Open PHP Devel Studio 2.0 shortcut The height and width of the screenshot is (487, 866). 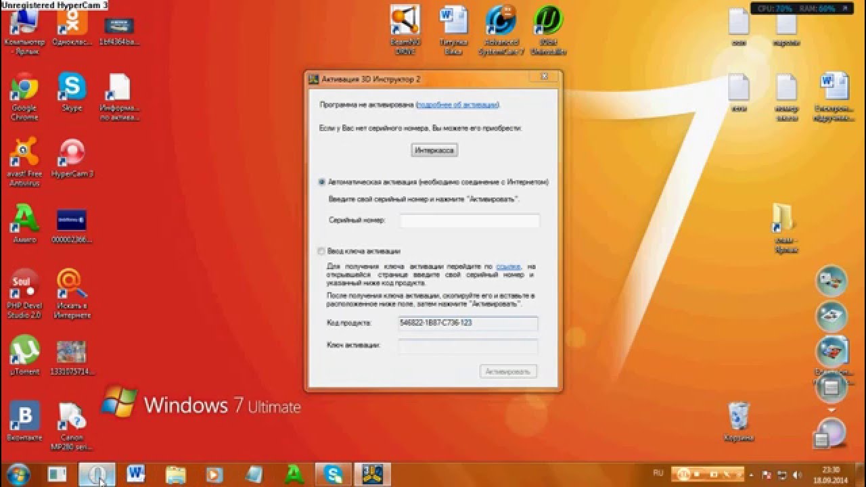[x=24, y=294]
